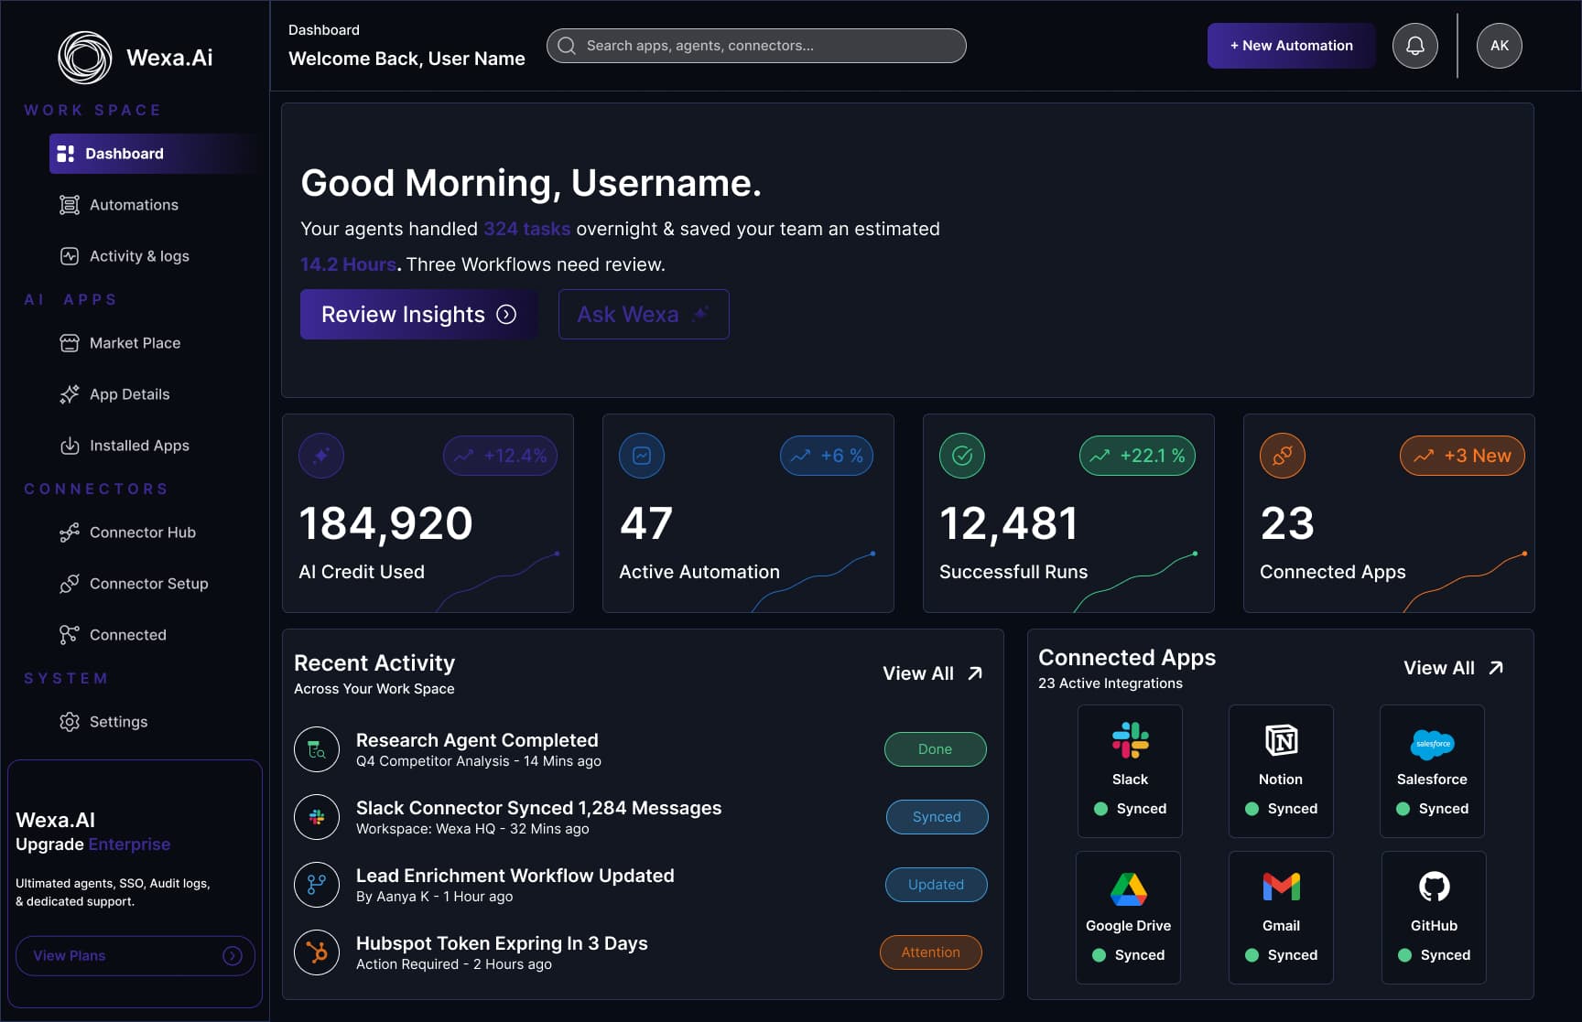Click the 12,481 Successful Runs value

[1008, 523]
